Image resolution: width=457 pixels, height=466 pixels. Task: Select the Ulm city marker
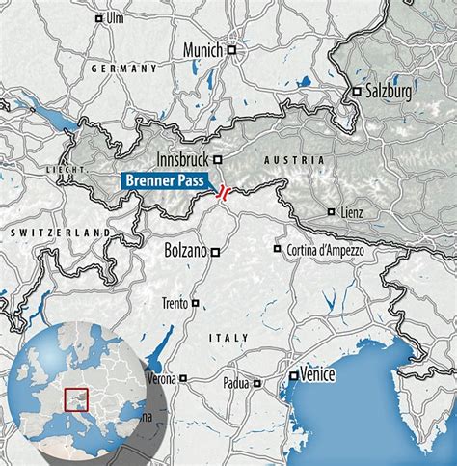click(x=99, y=19)
